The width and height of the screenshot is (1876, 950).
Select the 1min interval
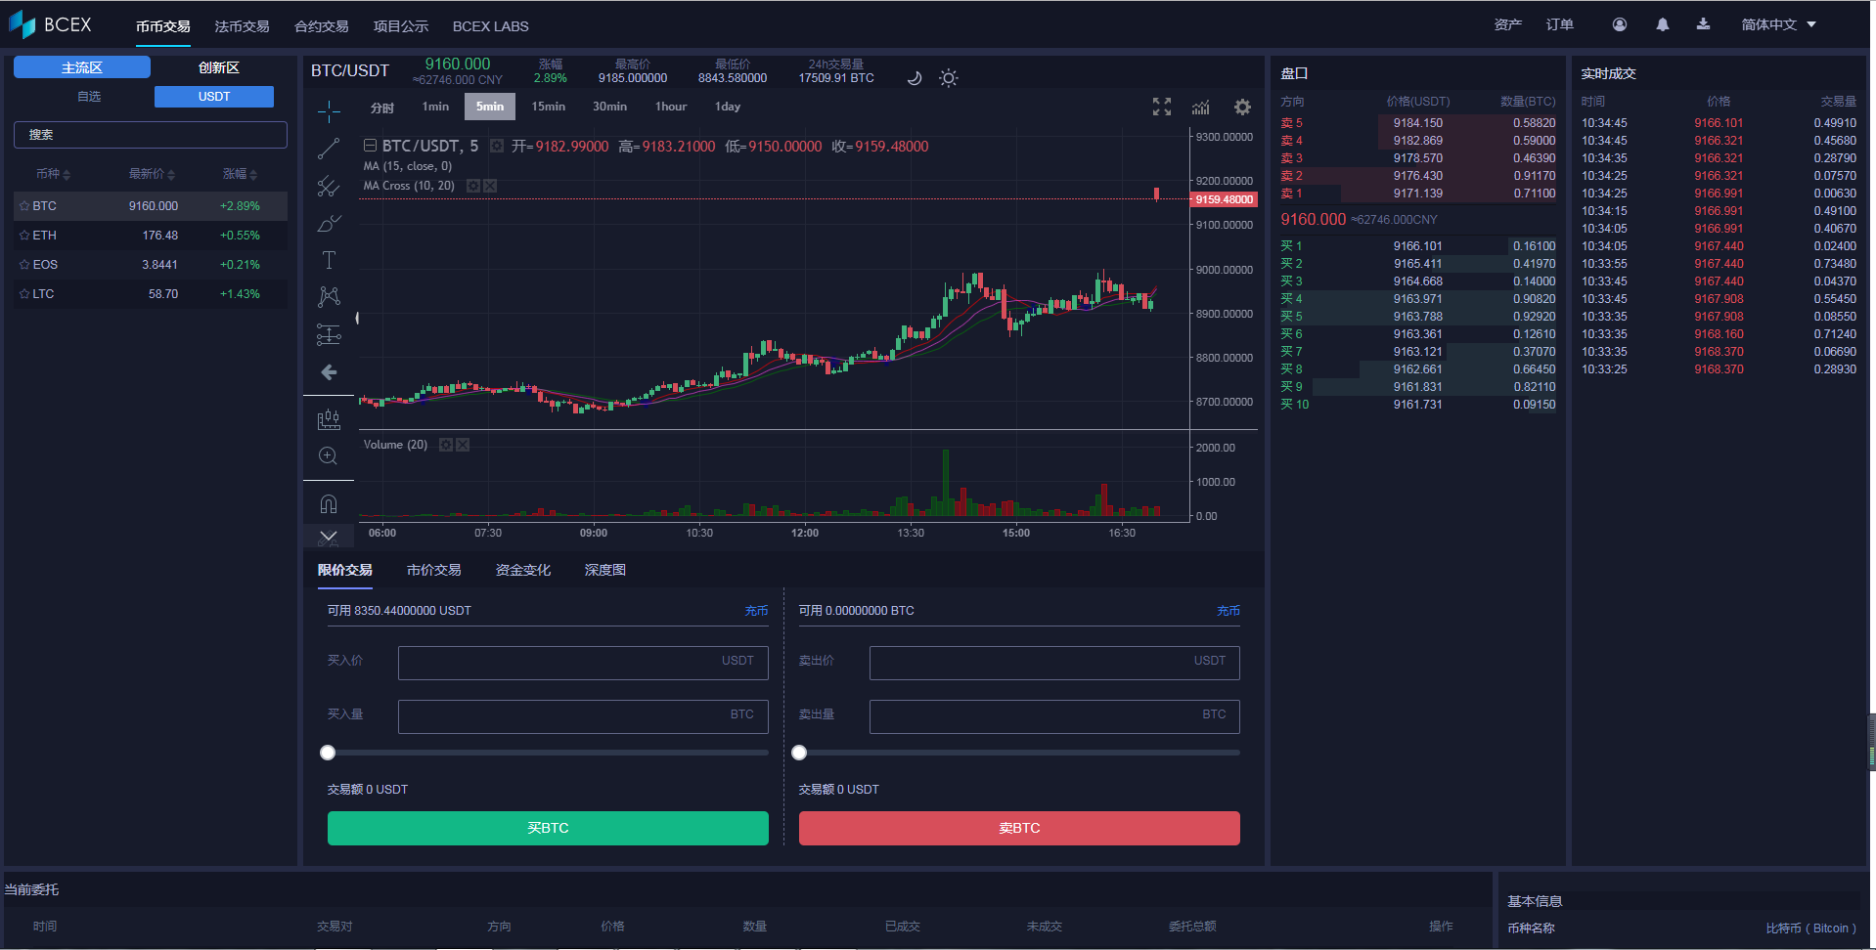coord(435,107)
